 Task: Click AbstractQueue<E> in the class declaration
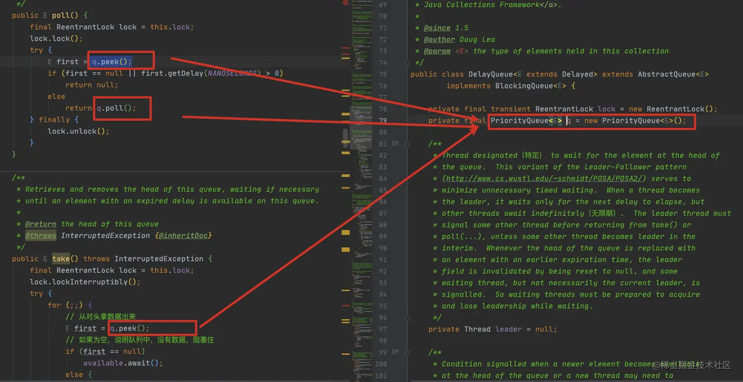pos(673,74)
